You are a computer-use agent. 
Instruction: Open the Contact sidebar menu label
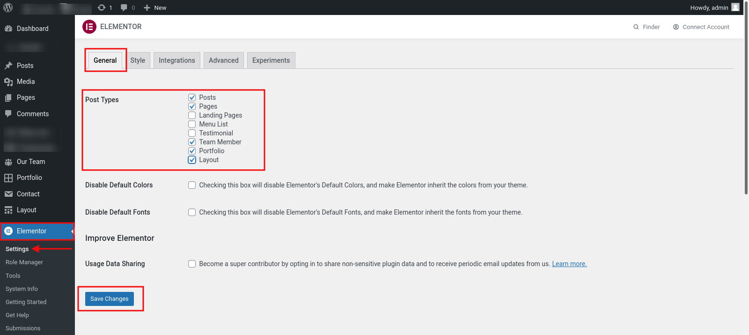click(28, 194)
